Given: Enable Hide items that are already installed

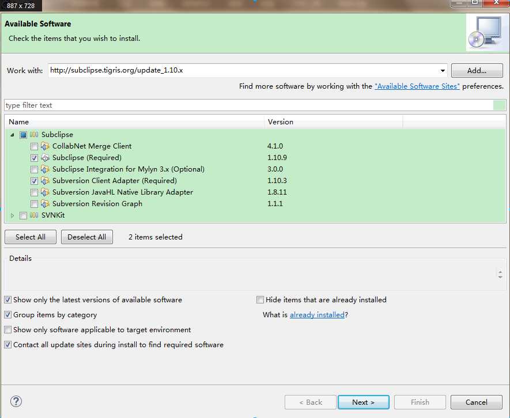Looking at the screenshot, I should pos(260,300).
